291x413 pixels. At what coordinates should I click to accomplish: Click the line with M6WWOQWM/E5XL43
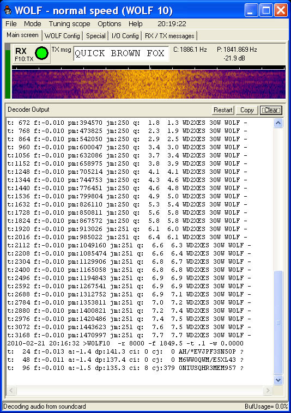[x=125, y=360]
